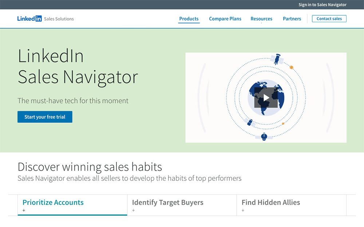Click the Discover winning sales habits heading
Image resolution: width=364 pixels, height=227 pixels.
pos(90,167)
